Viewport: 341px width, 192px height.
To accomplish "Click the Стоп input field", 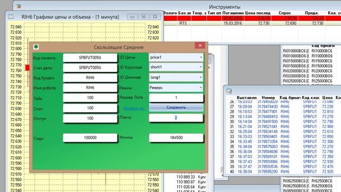I will [x=90, y=108].
